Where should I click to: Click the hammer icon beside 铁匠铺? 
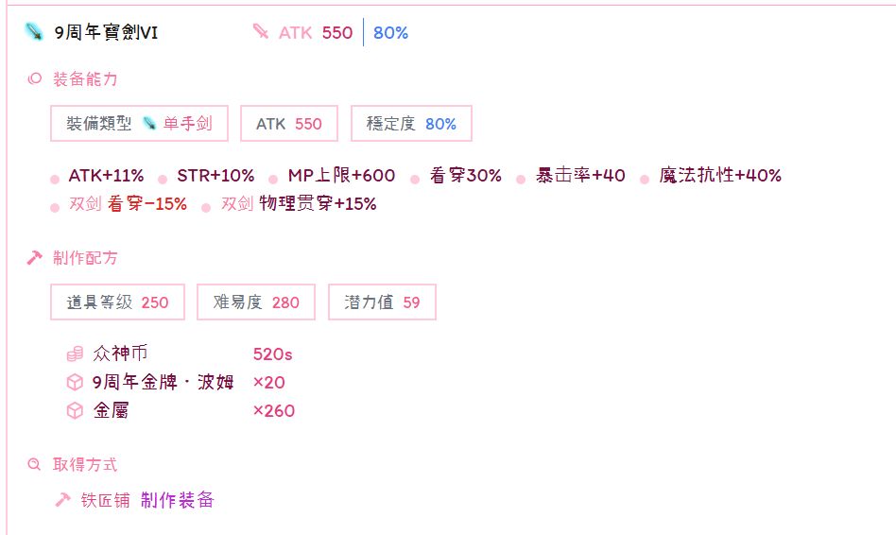click(63, 500)
